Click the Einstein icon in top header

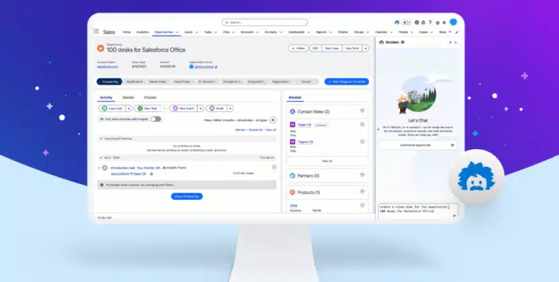(x=397, y=22)
